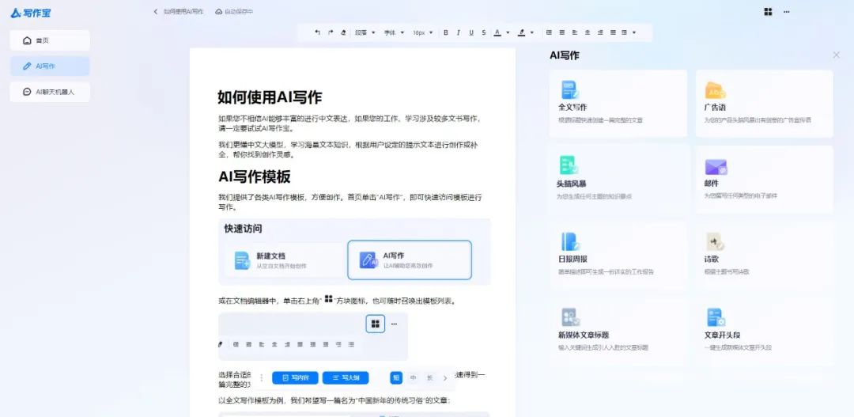
Task: Click the AI写作 card in the 快速访问 image
Action: click(x=410, y=260)
